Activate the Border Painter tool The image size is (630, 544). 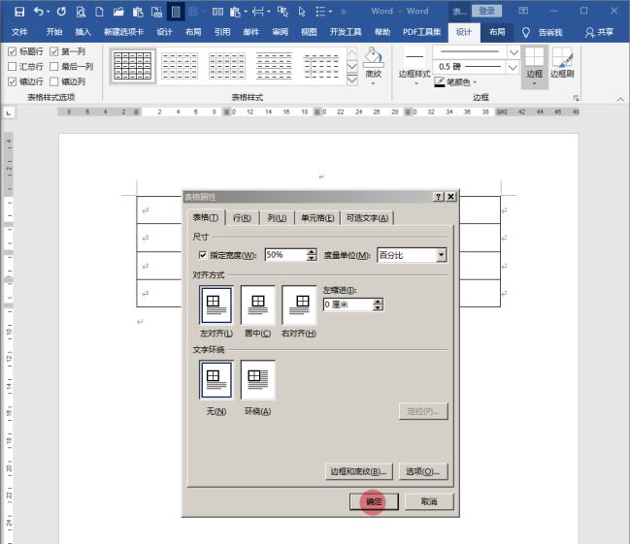pyautogui.click(x=562, y=64)
